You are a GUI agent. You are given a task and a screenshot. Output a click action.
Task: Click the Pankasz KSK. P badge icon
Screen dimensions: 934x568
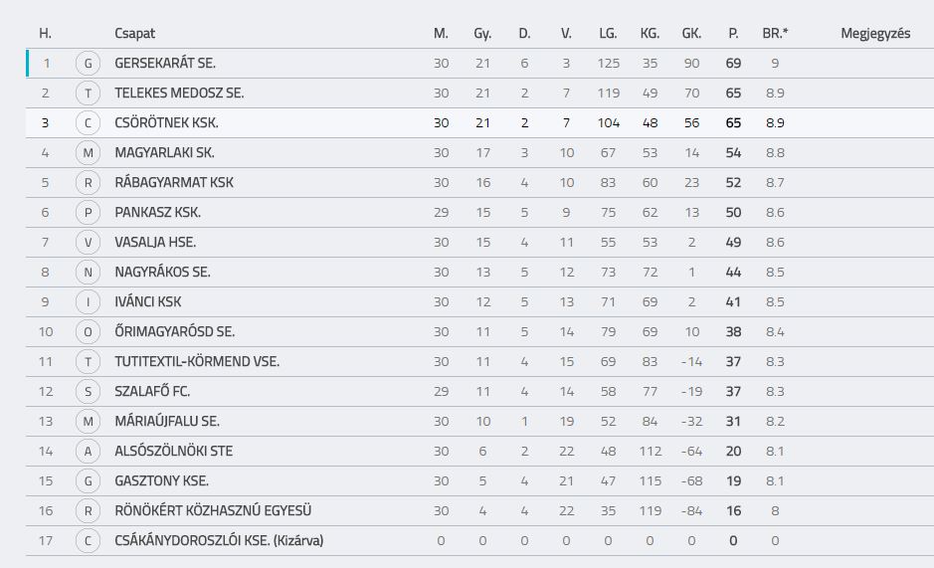tap(88, 212)
